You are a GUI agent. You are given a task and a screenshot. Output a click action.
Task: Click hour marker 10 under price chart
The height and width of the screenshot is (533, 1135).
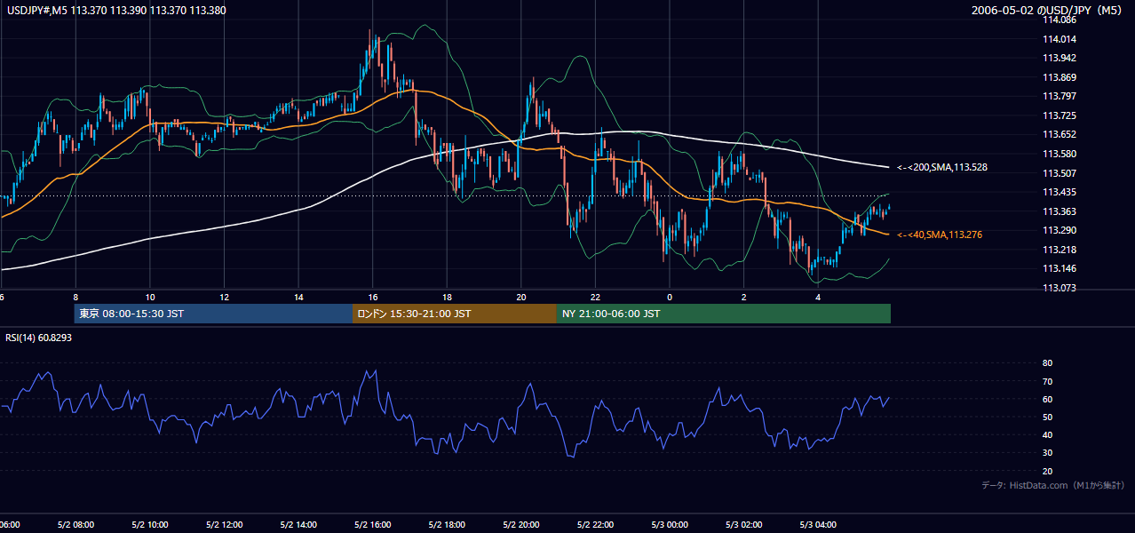pyautogui.click(x=150, y=298)
